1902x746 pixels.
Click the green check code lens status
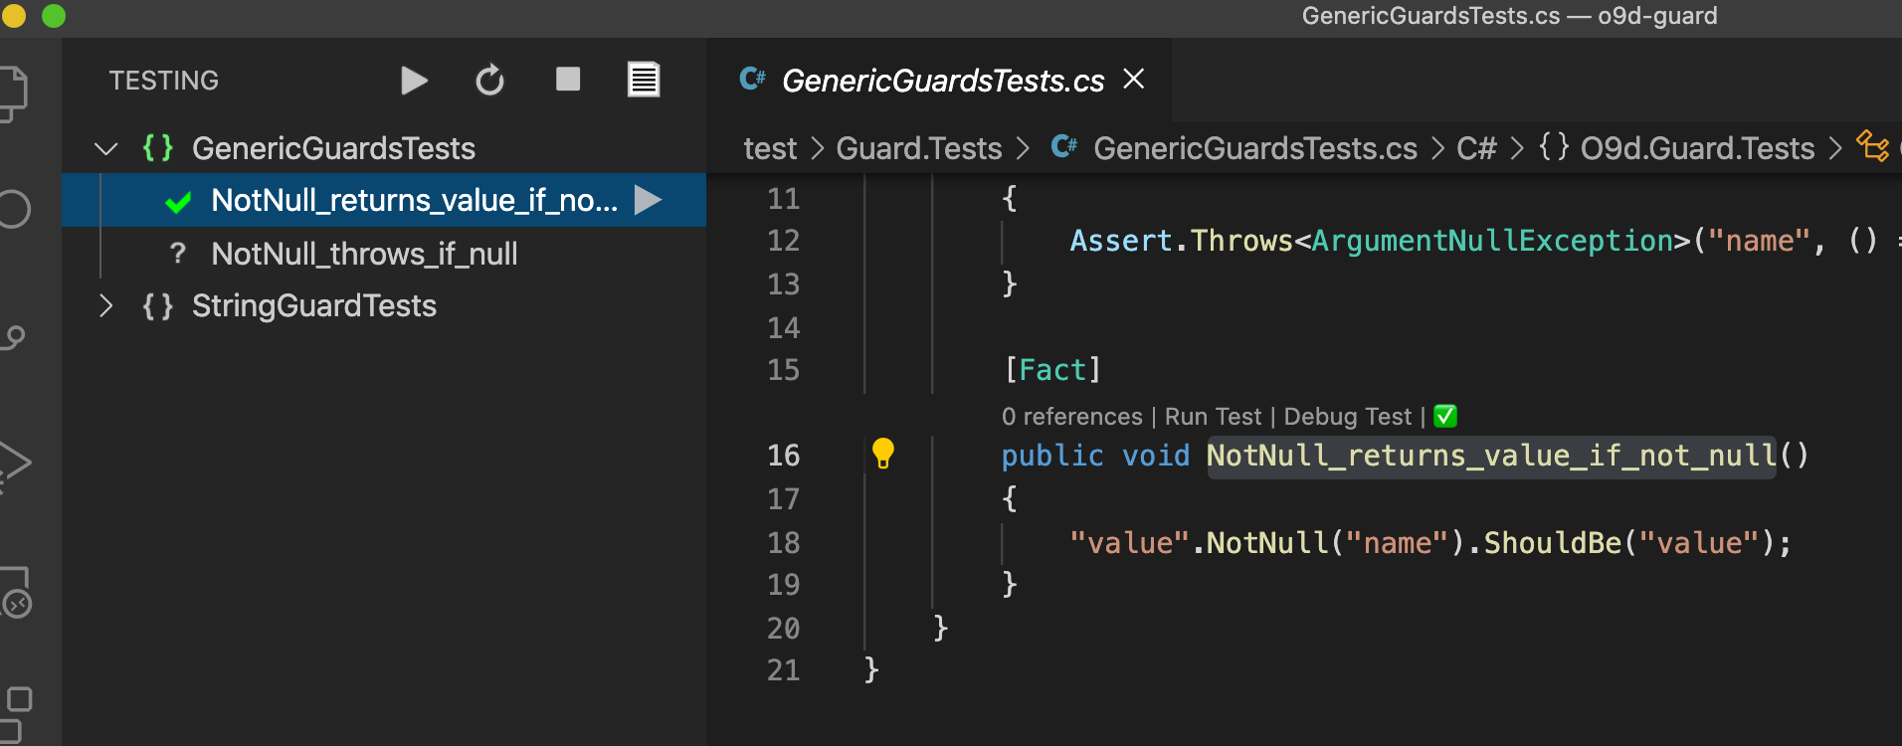coord(1445,416)
